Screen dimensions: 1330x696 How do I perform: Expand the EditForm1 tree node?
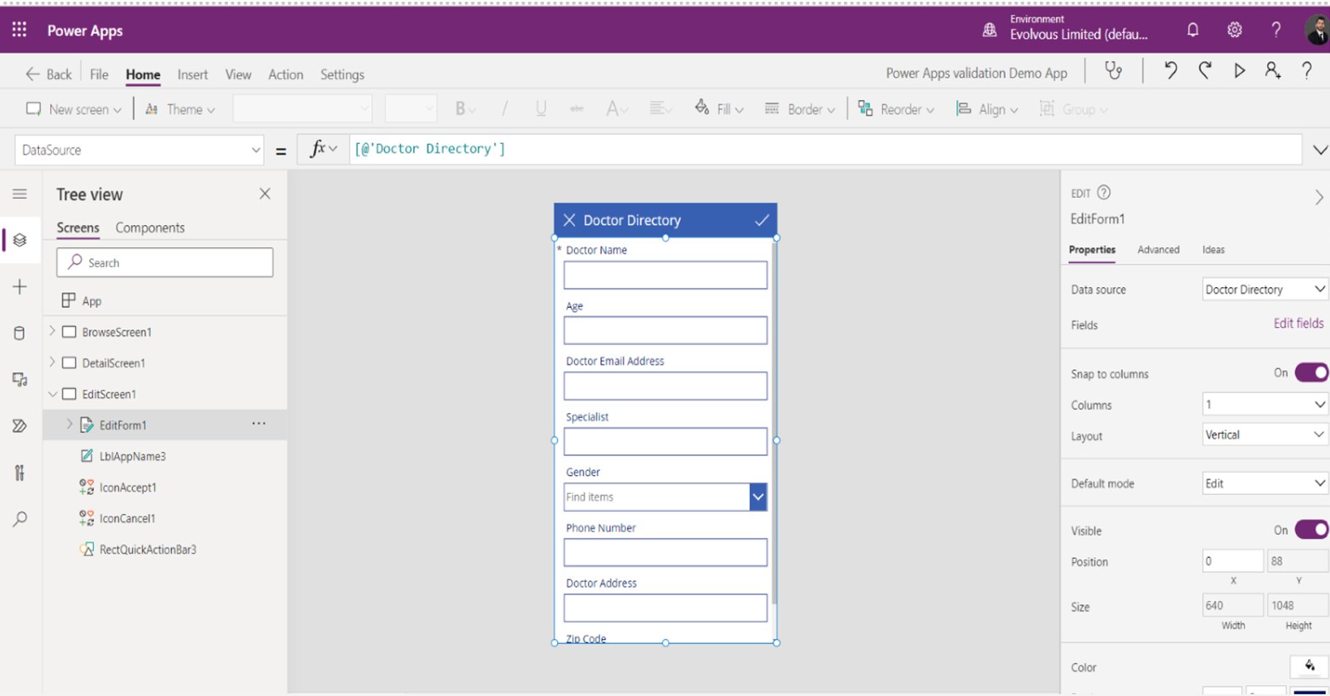[69, 425]
